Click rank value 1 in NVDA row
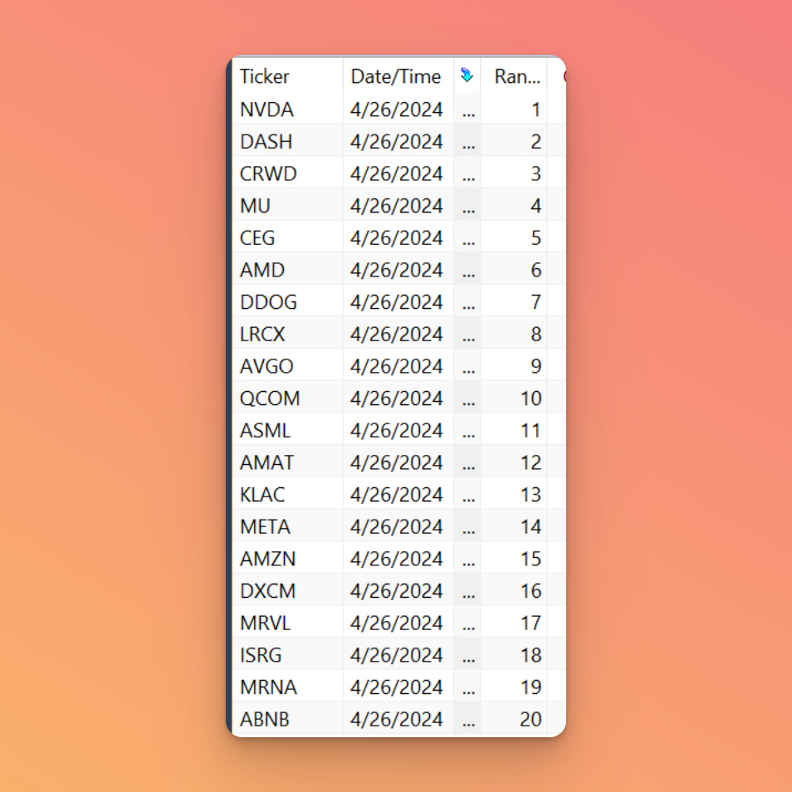792x792 pixels. click(513, 109)
